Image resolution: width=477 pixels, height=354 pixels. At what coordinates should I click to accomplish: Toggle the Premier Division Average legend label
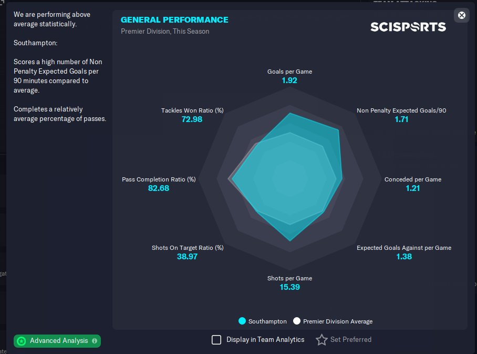coord(337,321)
